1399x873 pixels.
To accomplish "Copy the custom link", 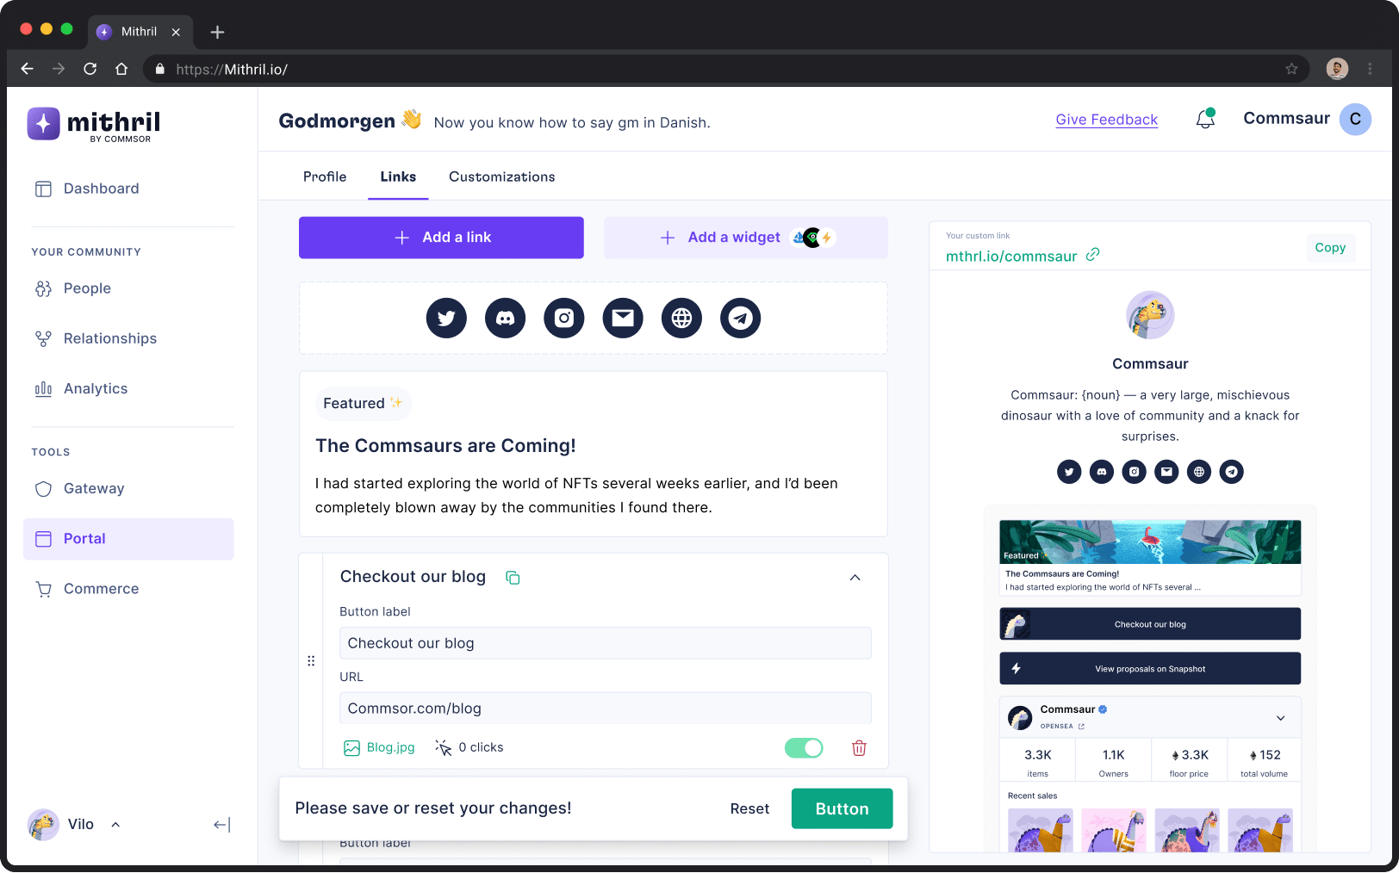I will coord(1330,248).
